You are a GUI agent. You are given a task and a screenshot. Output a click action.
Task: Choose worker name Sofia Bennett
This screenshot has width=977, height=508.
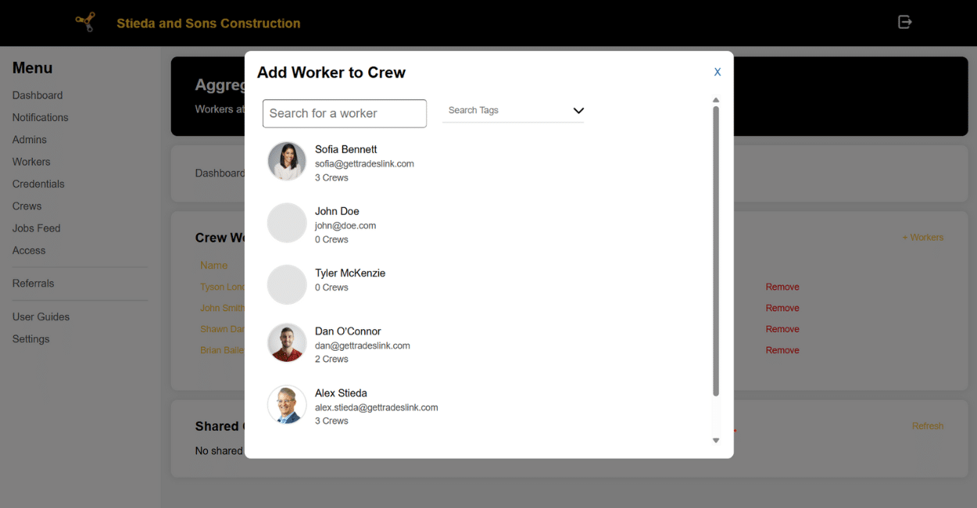tap(346, 149)
